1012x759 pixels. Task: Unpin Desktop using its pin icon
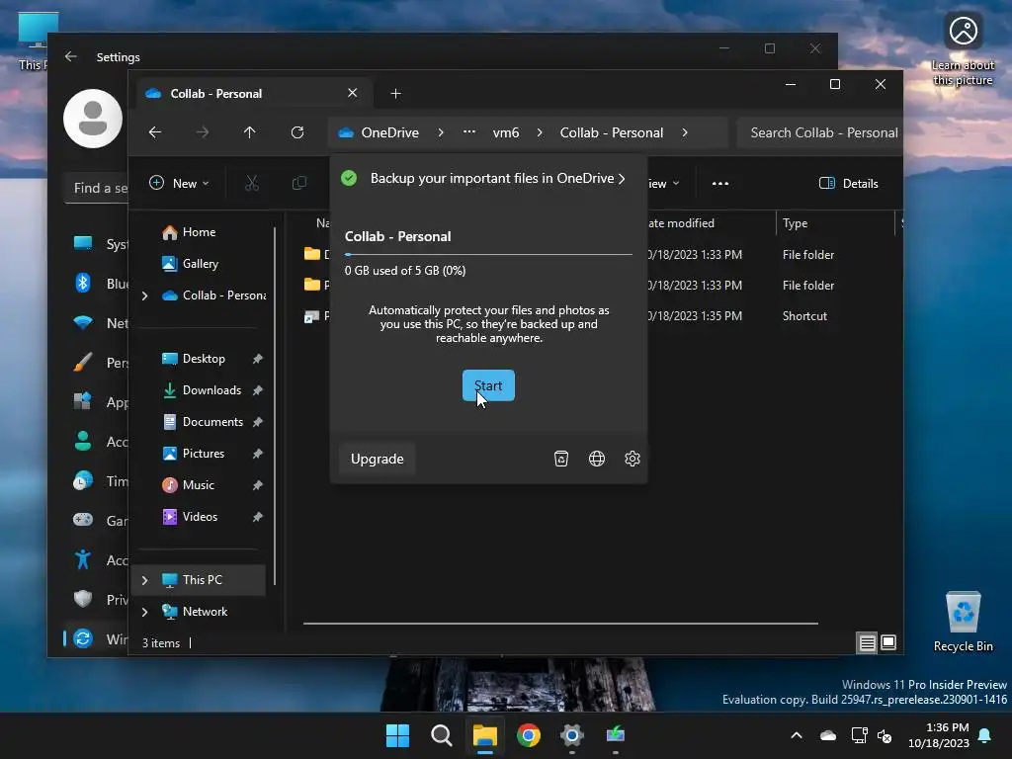[258, 358]
